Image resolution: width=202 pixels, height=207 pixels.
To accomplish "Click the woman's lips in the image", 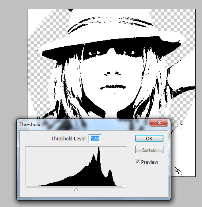I will [113, 87].
